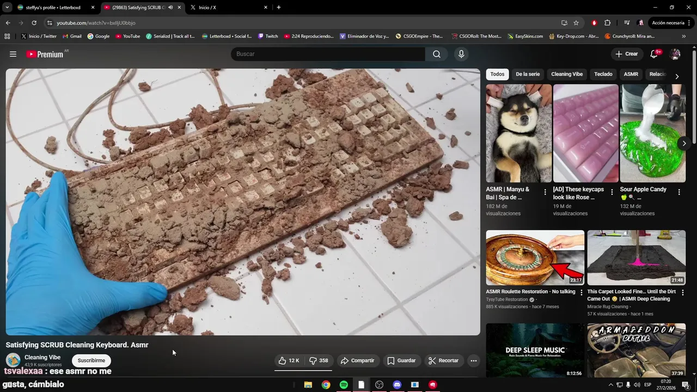This screenshot has width=697, height=392.
Task: Open the Twitch bookmark
Action: pyautogui.click(x=268, y=36)
